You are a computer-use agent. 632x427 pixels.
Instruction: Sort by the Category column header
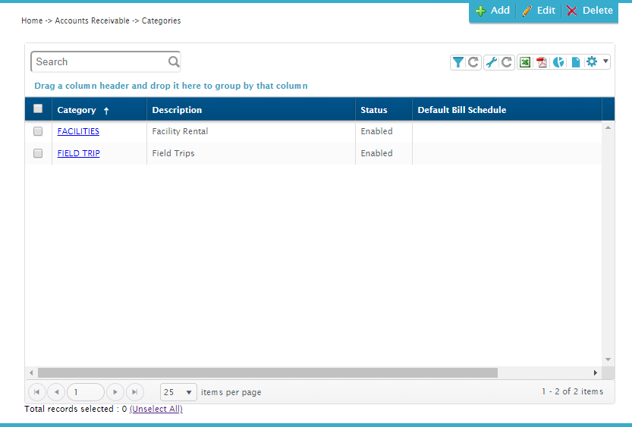[x=77, y=110]
